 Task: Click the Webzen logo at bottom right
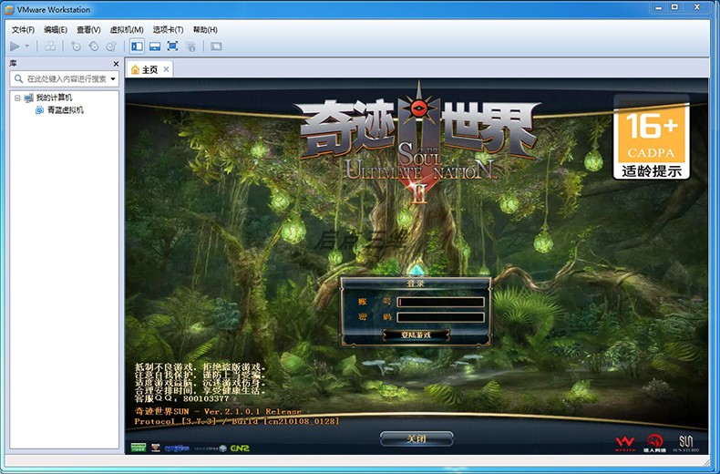click(625, 443)
